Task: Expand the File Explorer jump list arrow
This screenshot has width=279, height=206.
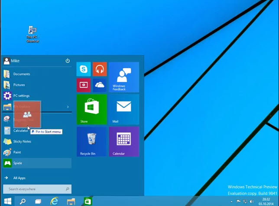Action: [68, 107]
